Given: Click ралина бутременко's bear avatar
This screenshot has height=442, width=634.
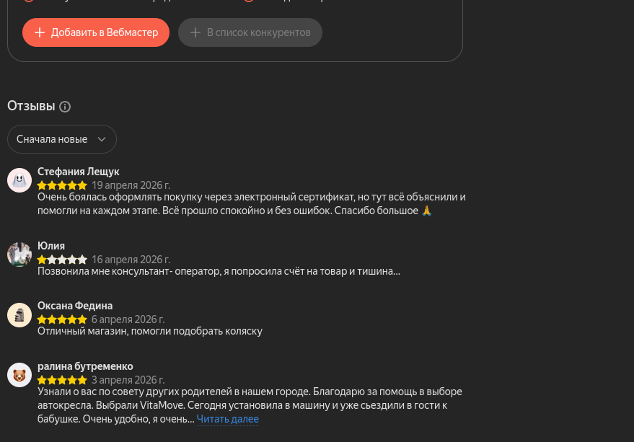Looking at the screenshot, I should (19, 375).
